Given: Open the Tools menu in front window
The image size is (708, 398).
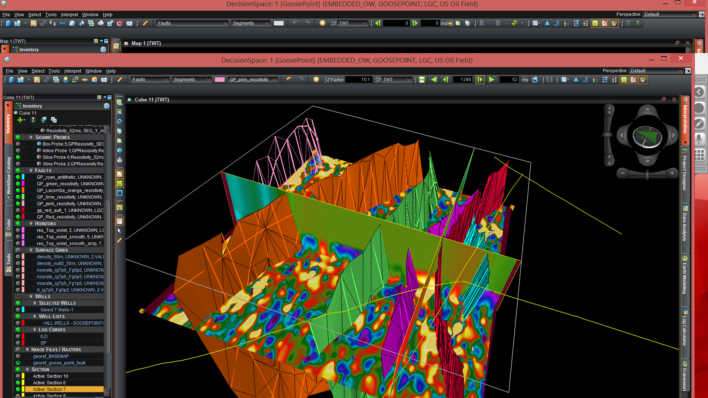Looking at the screenshot, I should [54, 71].
